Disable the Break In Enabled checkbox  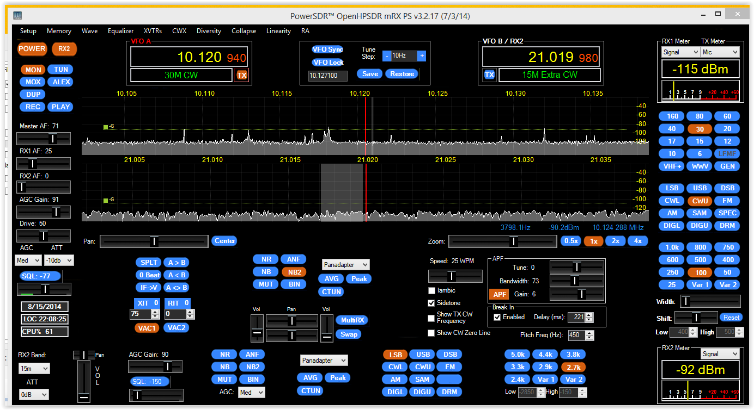(x=496, y=317)
